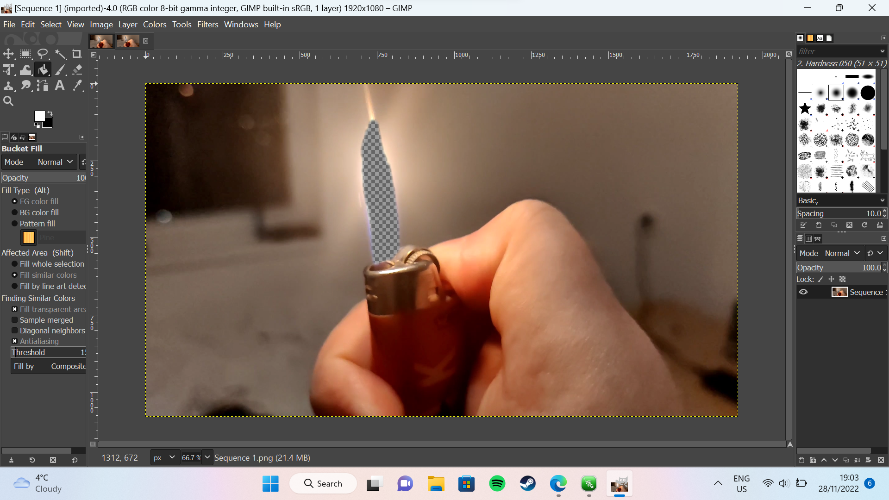The height and width of the screenshot is (500, 889).
Task: Select the Paintbrush tool
Action: [x=60, y=70]
